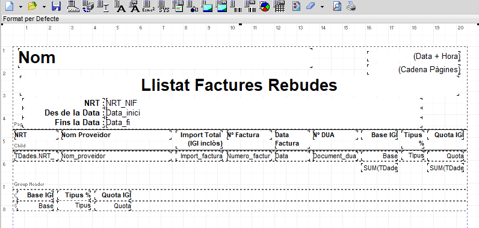Select the '(Data + Hora)' field

coord(414,57)
